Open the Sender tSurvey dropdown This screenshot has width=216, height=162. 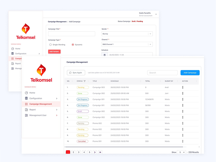[150, 34]
